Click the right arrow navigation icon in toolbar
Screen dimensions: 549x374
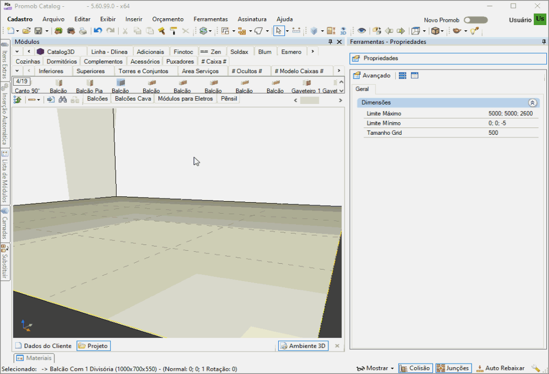coord(401,31)
